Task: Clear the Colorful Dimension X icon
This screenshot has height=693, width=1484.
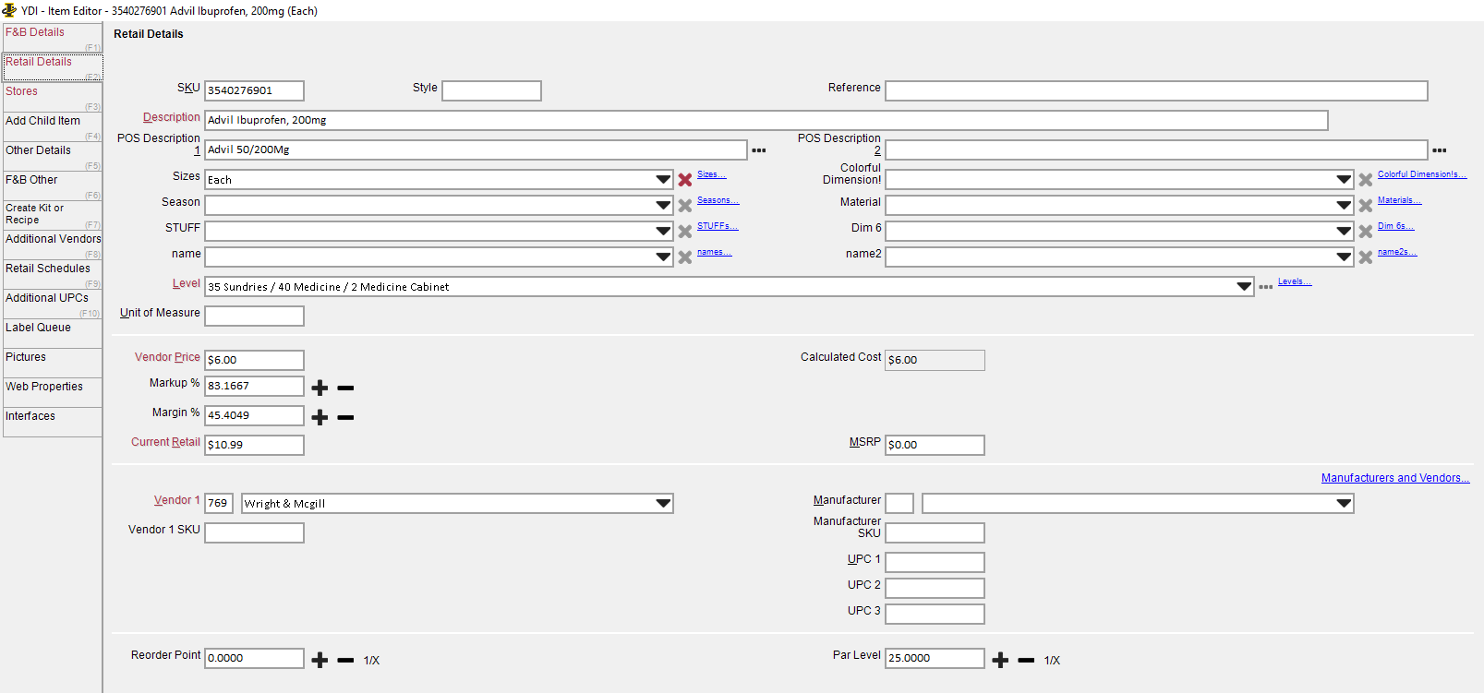Action: tap(1366, 180)
